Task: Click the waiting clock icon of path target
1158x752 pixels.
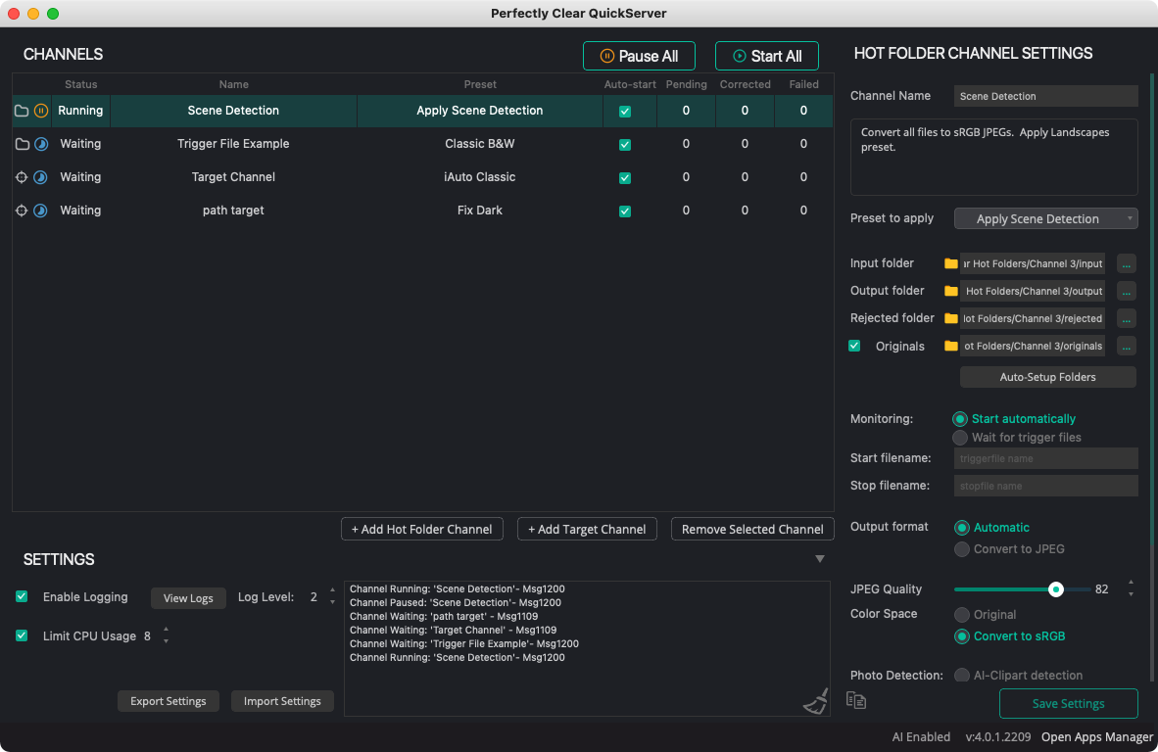Action: [x=41, y=211]
